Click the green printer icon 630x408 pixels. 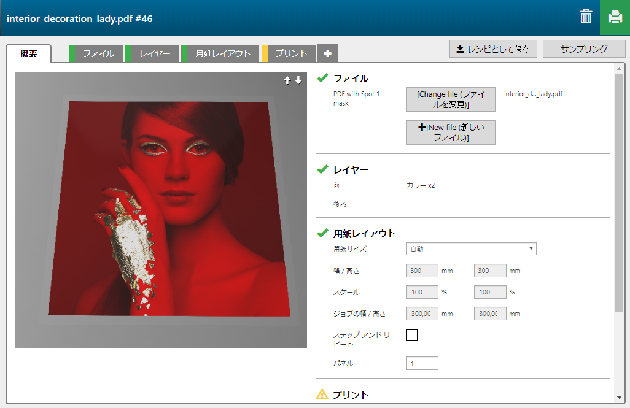pos(615,17)
